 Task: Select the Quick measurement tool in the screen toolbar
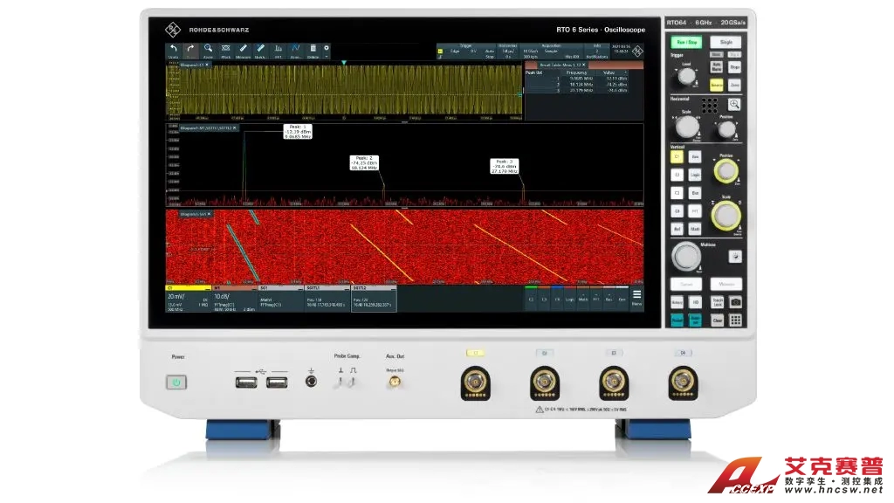pyautogui.click(x=260, y=50)
